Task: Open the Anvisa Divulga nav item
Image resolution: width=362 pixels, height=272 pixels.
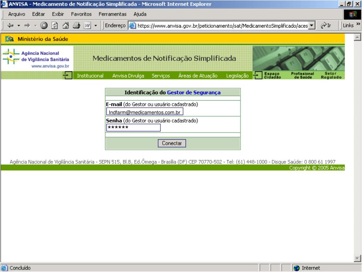Action: 128,76
